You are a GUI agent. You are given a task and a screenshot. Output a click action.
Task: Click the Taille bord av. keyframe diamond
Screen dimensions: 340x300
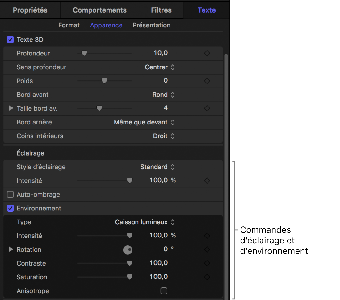[x=207, y=108]
